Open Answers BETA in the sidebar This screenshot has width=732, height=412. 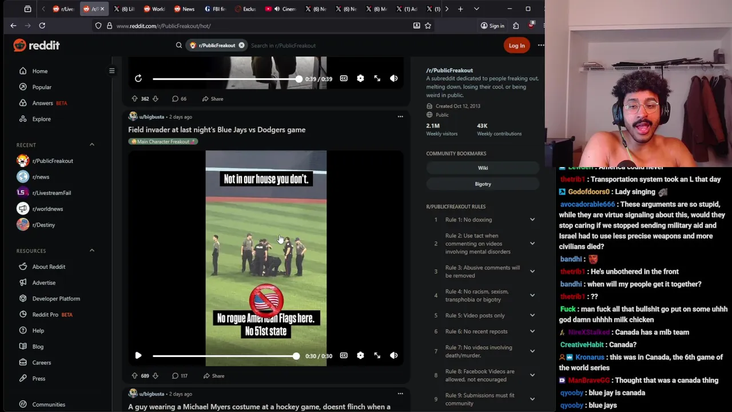tap(43, 103)
